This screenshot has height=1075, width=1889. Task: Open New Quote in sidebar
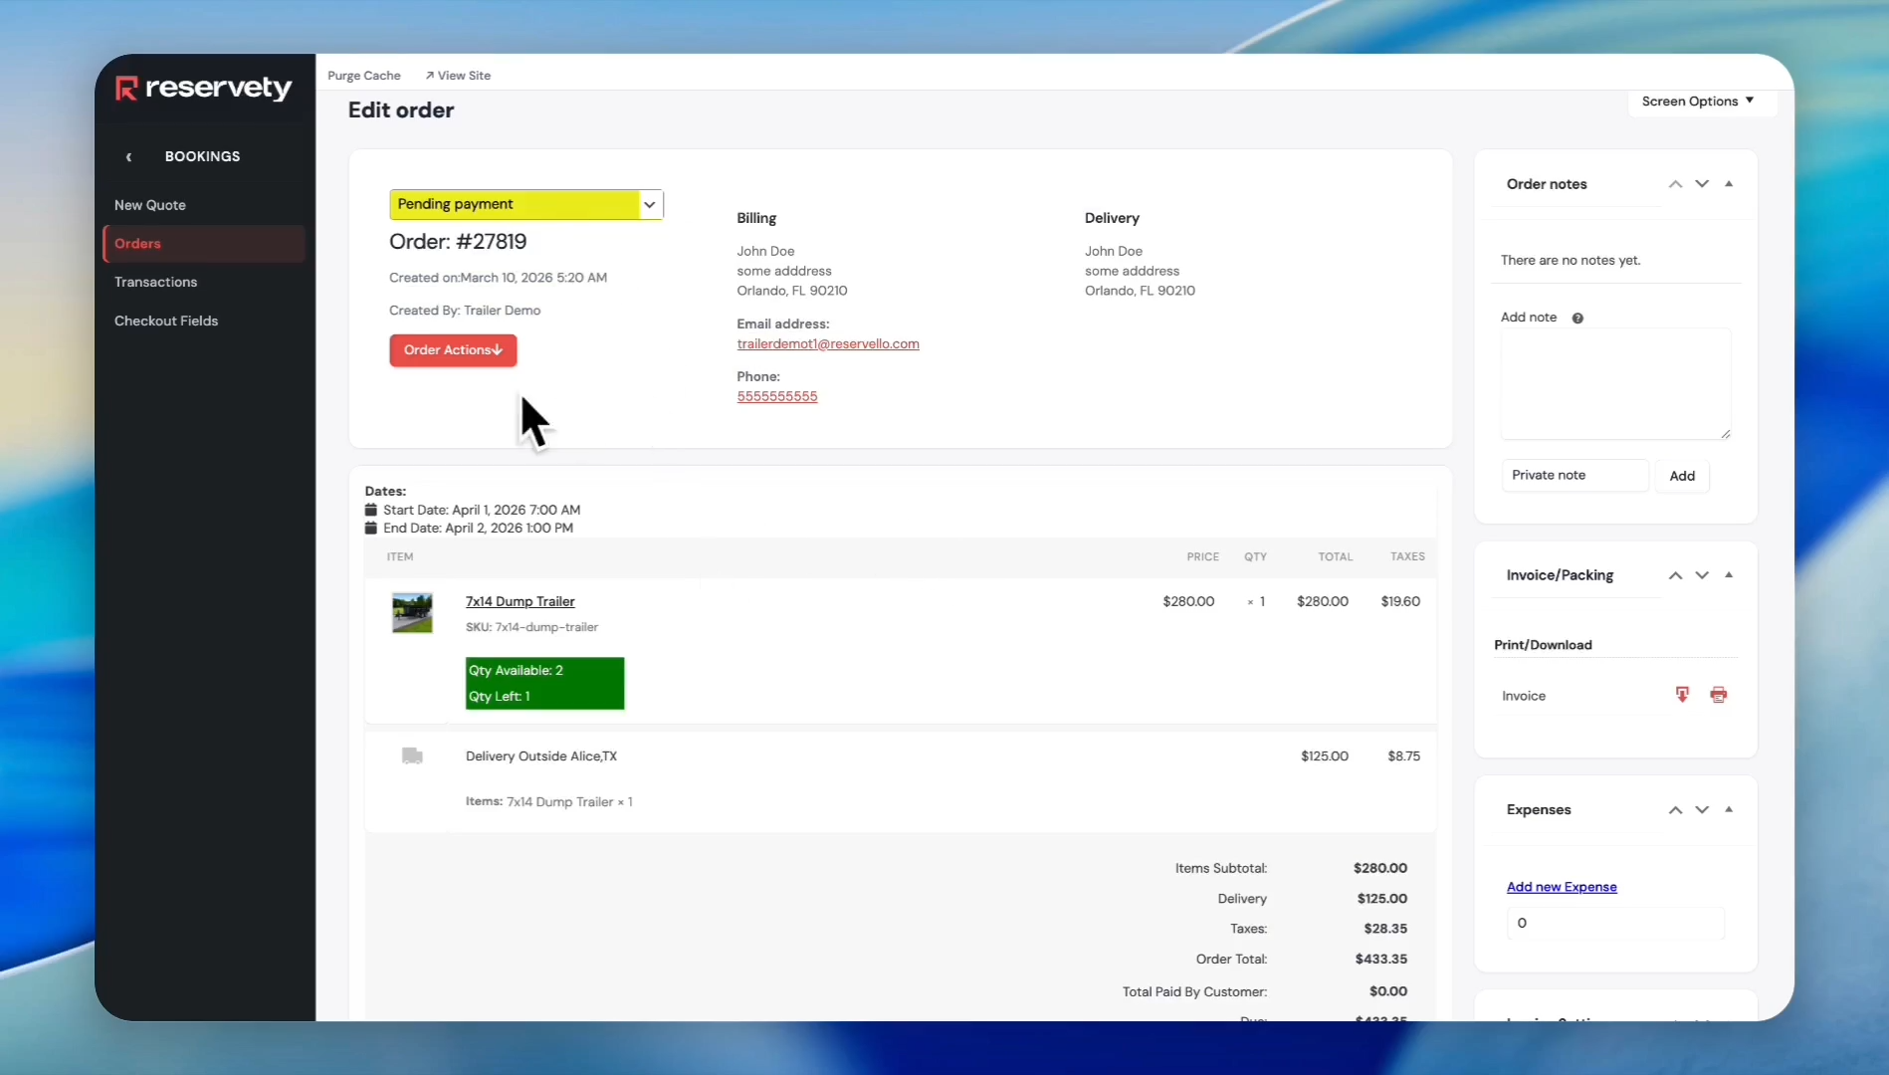pos(150,205)
